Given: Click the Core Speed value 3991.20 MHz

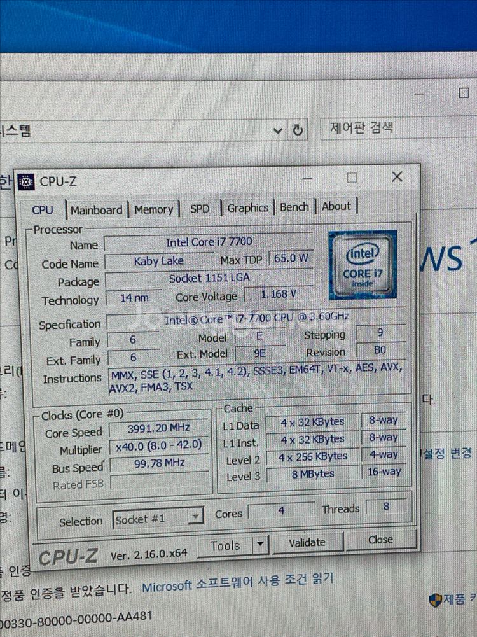Looking at the screenshot, I should (159, 428).
